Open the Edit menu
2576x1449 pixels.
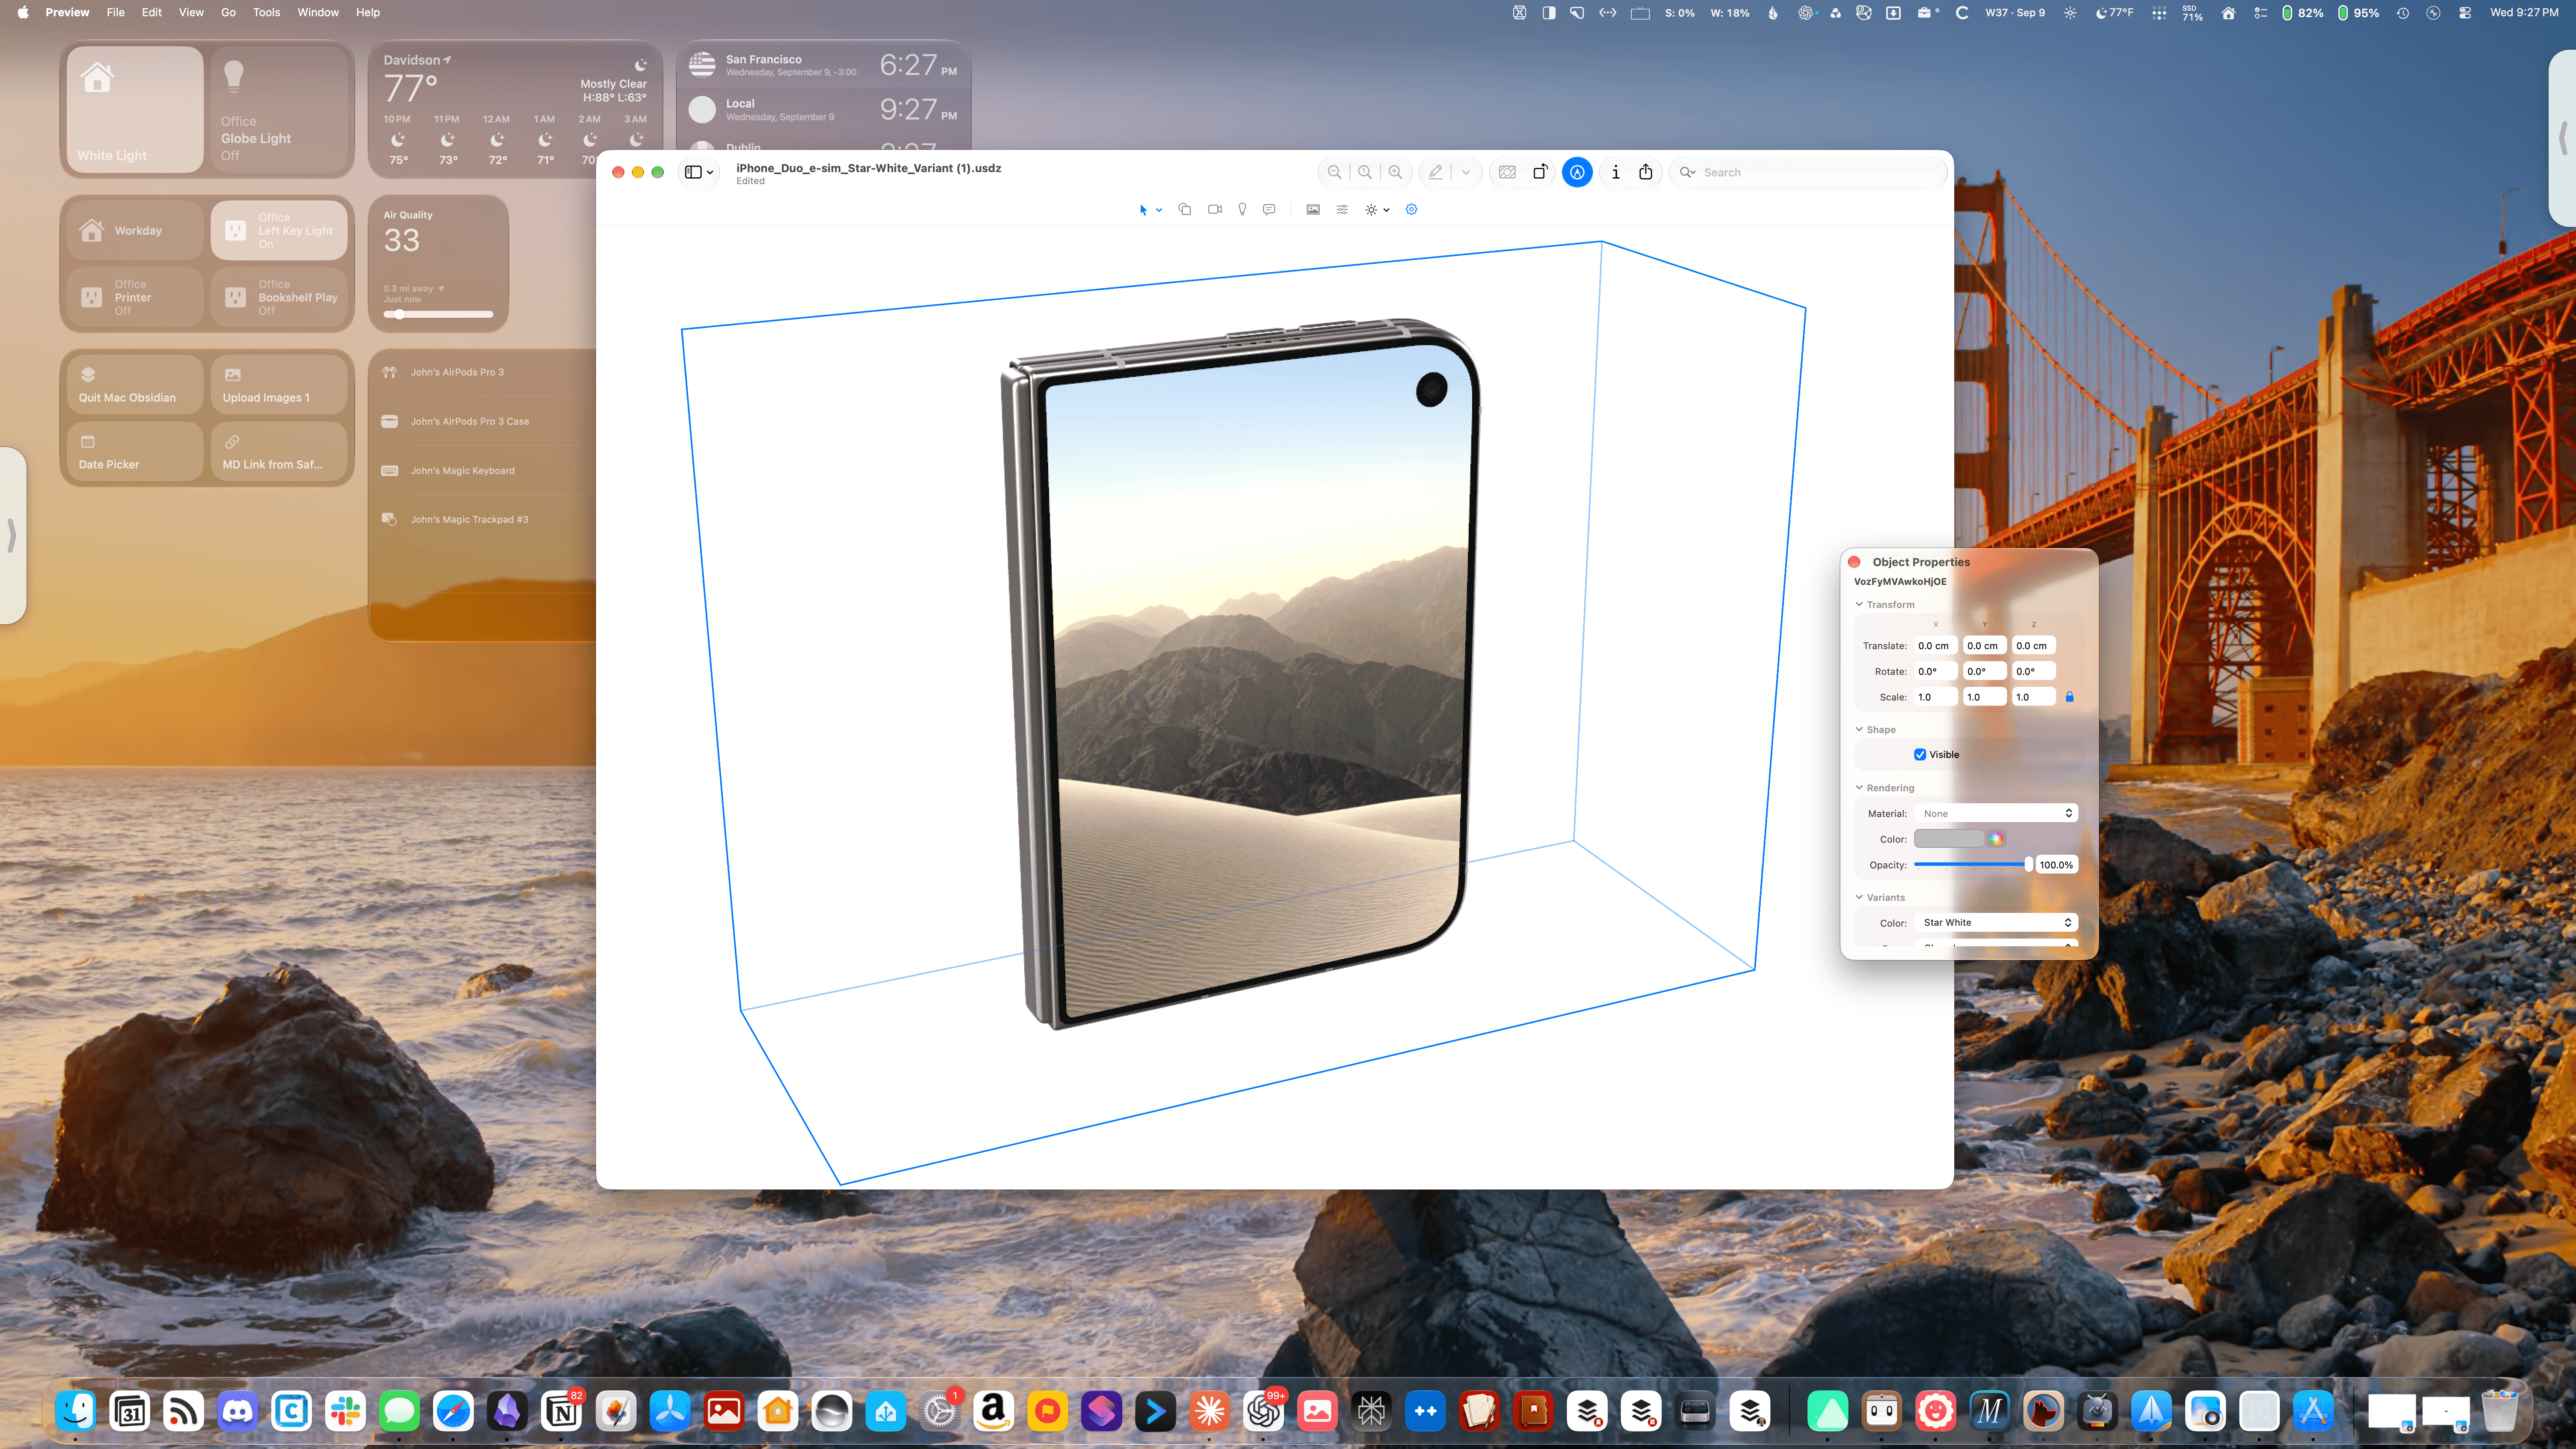point(151,12)
